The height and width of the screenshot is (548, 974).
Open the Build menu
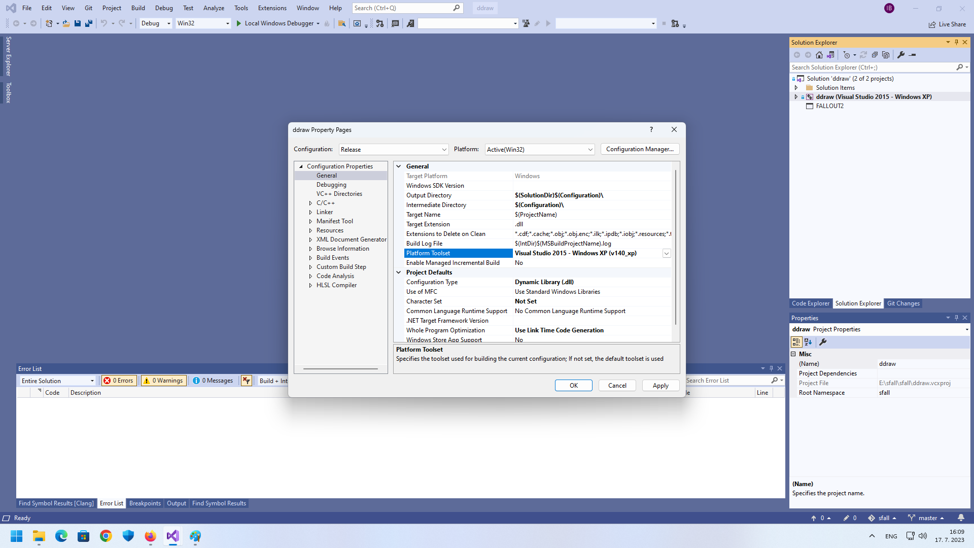tap(138, 8)
